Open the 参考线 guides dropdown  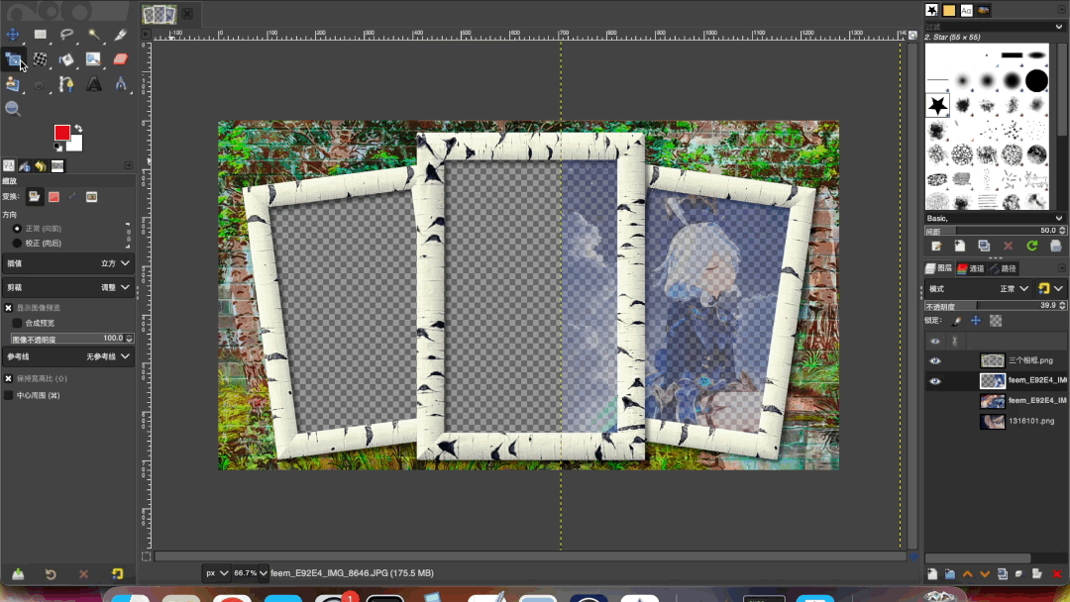point(67,356)
